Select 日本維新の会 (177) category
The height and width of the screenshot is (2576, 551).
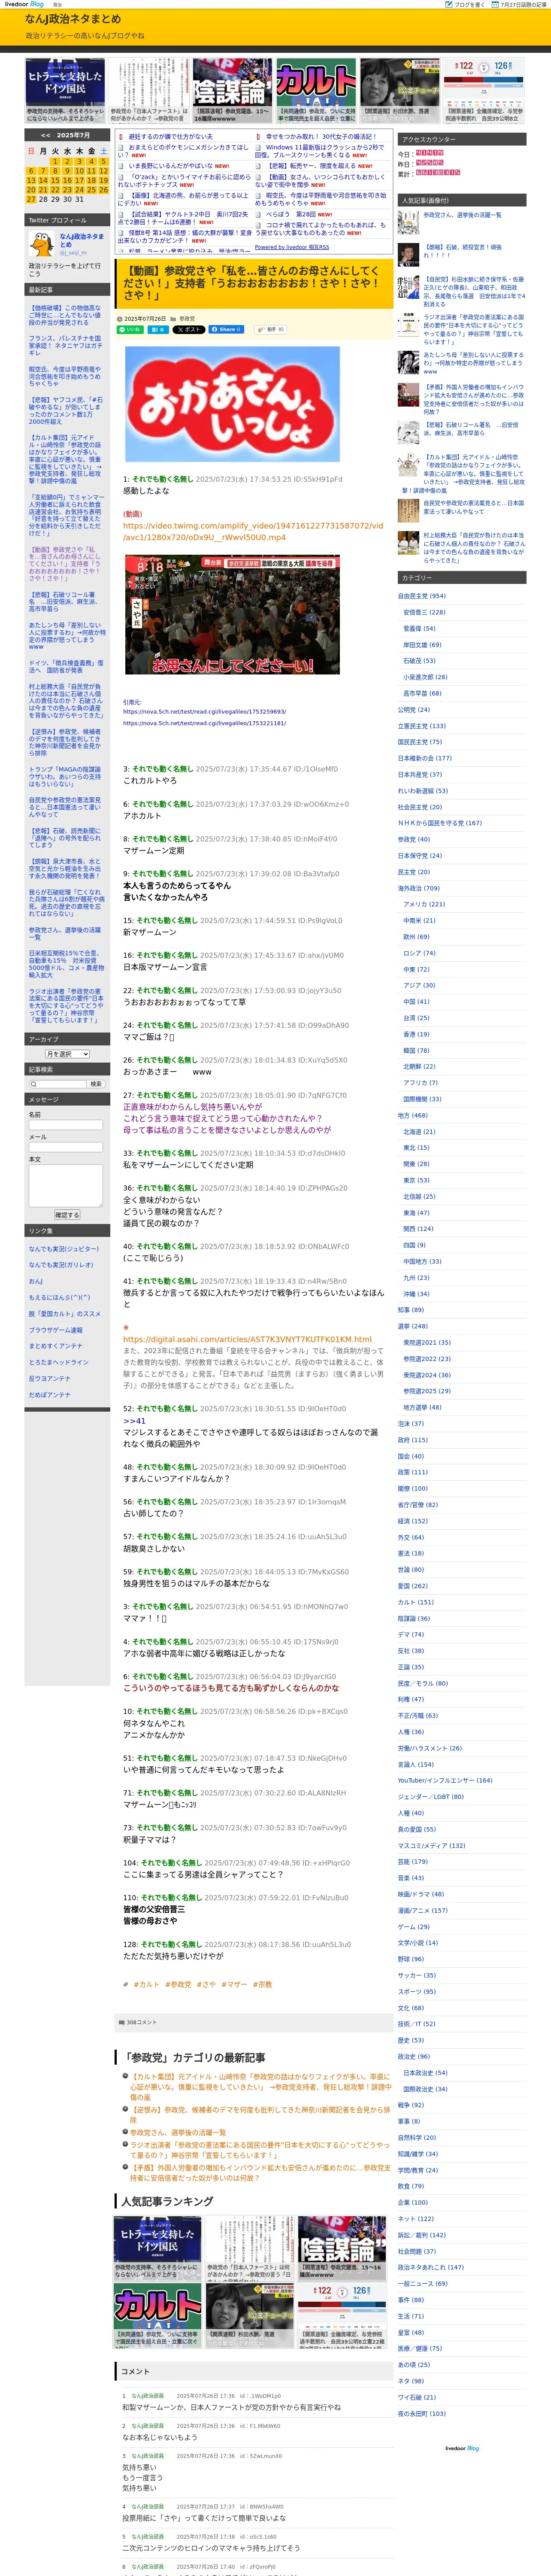(x=424, y=758)
